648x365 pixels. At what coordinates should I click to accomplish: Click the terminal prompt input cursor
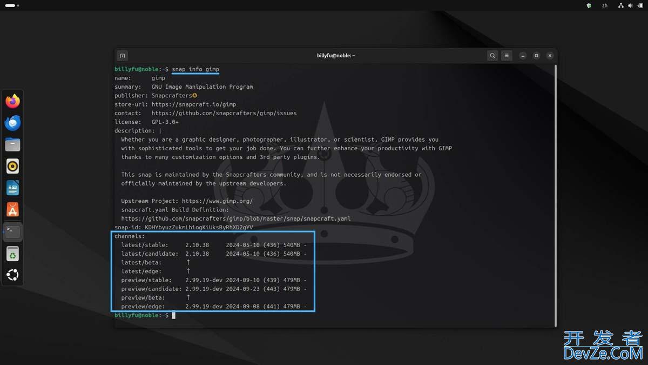pyautogui.click(x=174, y=315)
